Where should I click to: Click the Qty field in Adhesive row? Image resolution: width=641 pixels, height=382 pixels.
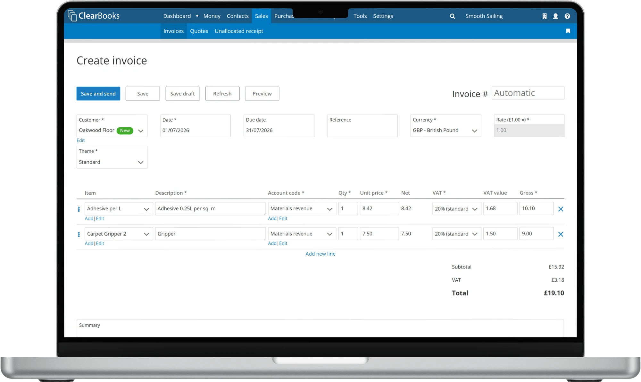click(x=348, y=208)
